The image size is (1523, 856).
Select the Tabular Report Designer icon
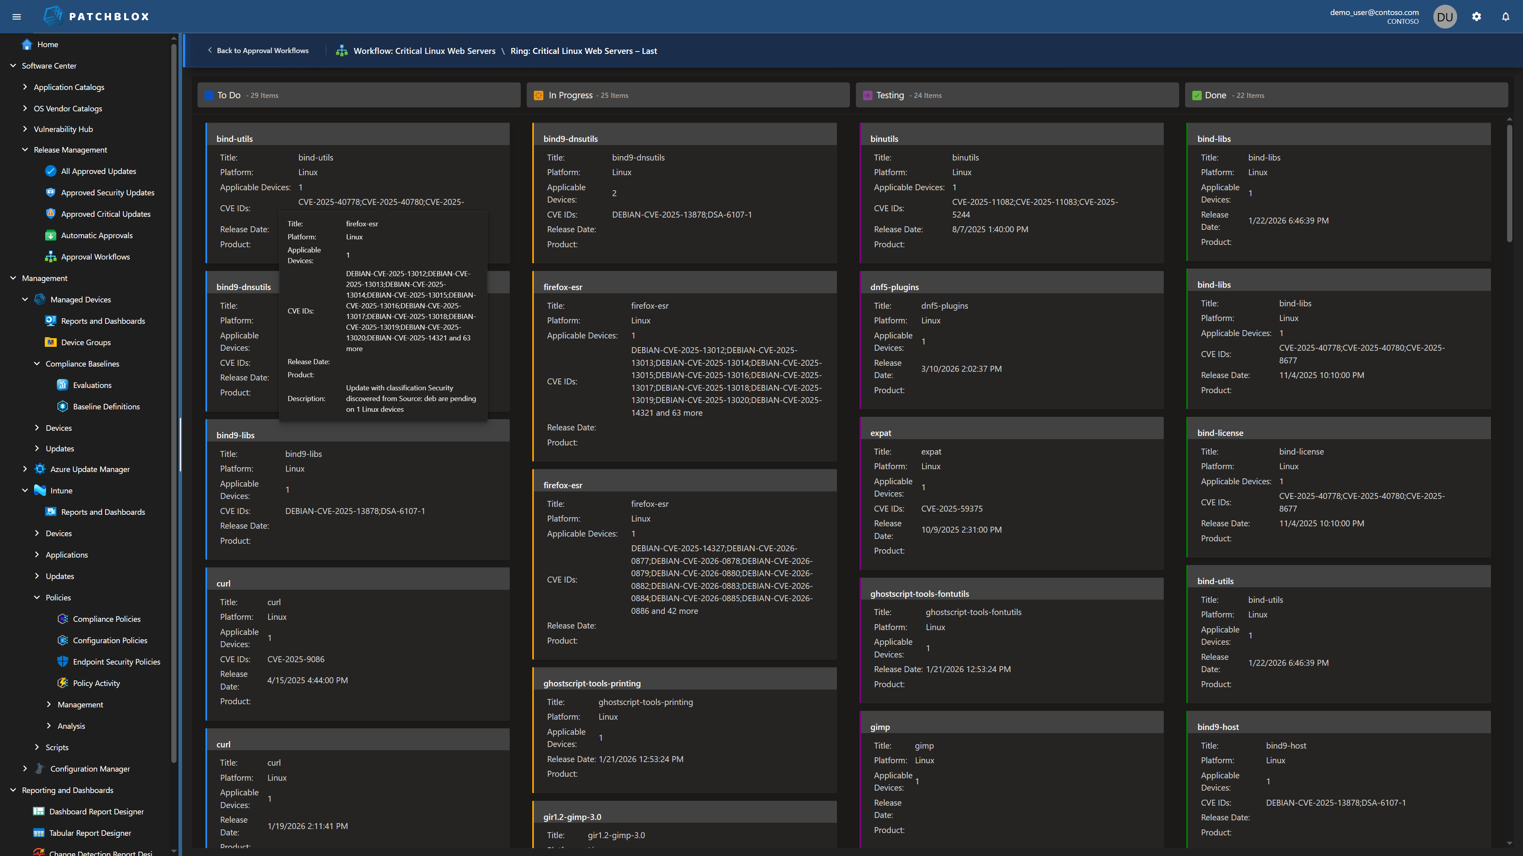[38, 832]
